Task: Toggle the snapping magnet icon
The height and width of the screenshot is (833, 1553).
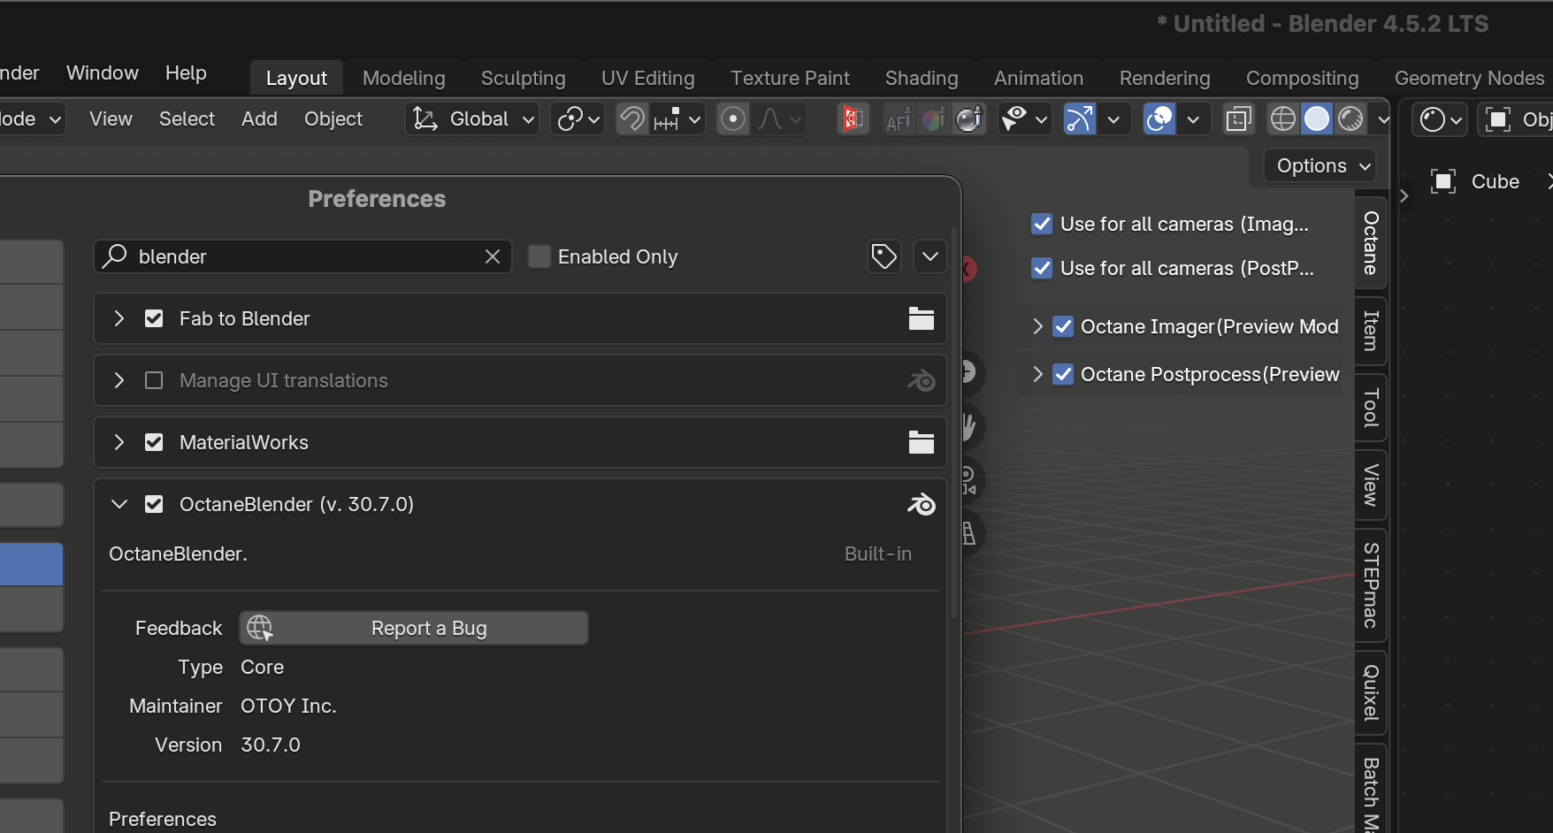Action: point(631,118)
